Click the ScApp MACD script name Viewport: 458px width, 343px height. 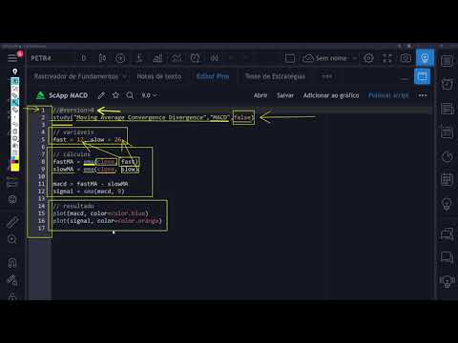(x=68, y=95)
